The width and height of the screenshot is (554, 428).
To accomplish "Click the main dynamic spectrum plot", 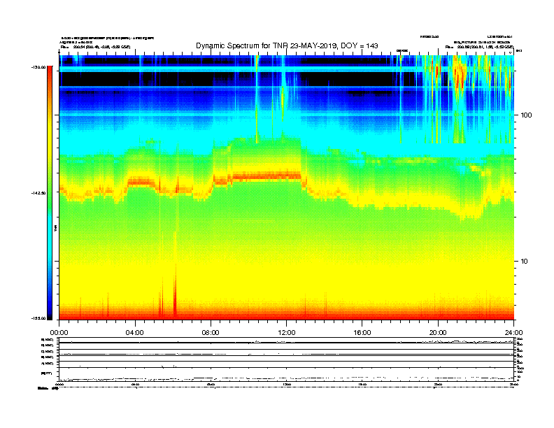I will click(x=287, y=187).
